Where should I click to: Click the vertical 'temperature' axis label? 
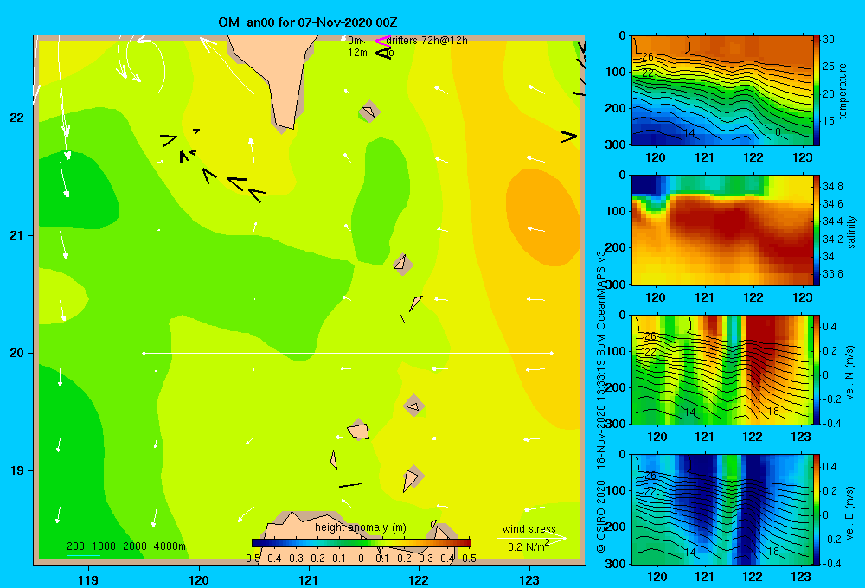(843, 91)
